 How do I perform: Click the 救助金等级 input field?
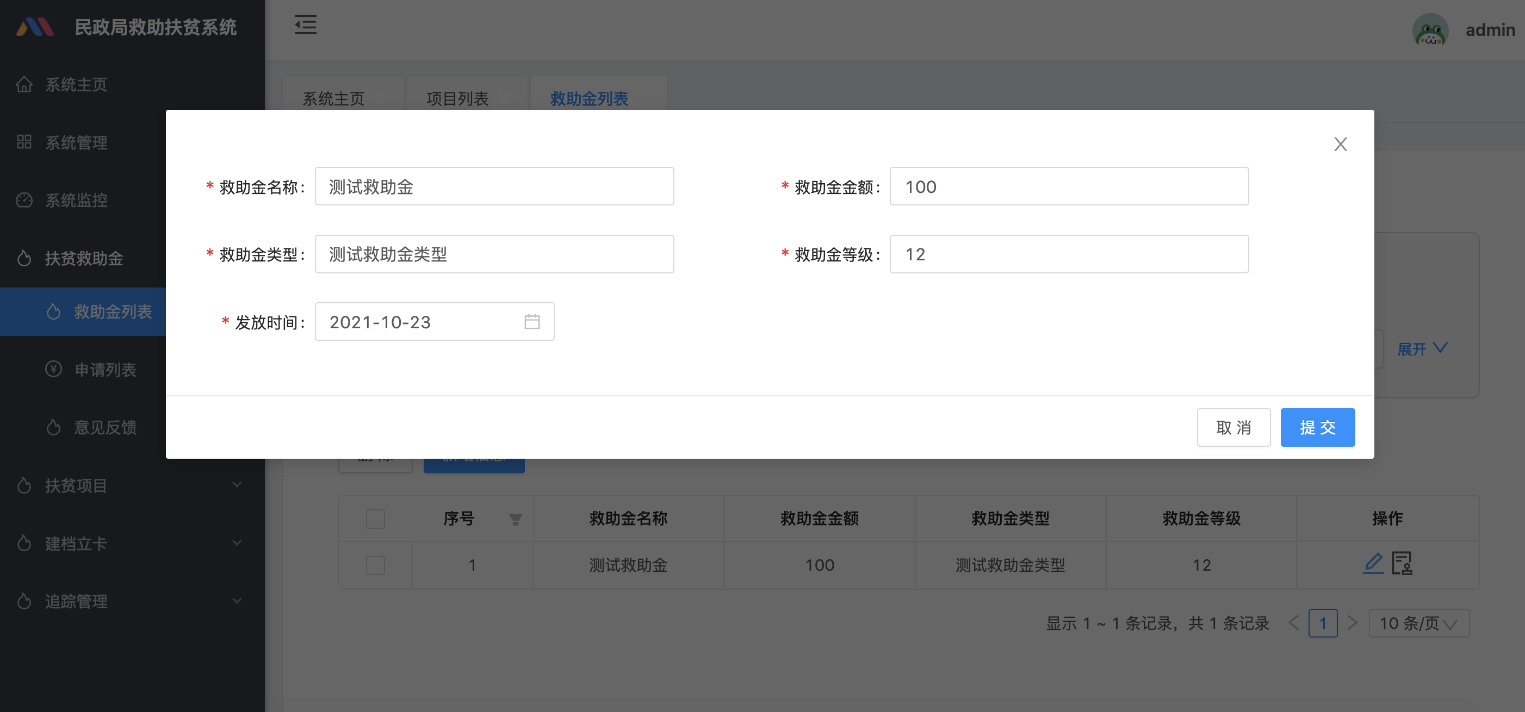pos(1069,254)
